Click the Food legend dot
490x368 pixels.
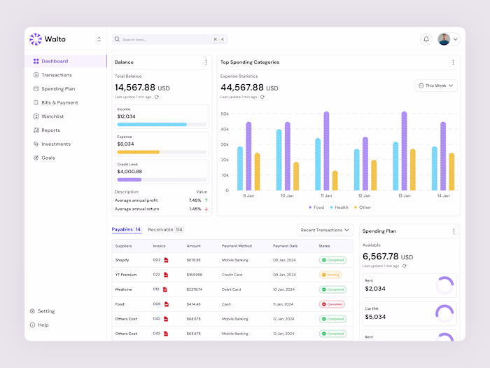click(310, 207)
